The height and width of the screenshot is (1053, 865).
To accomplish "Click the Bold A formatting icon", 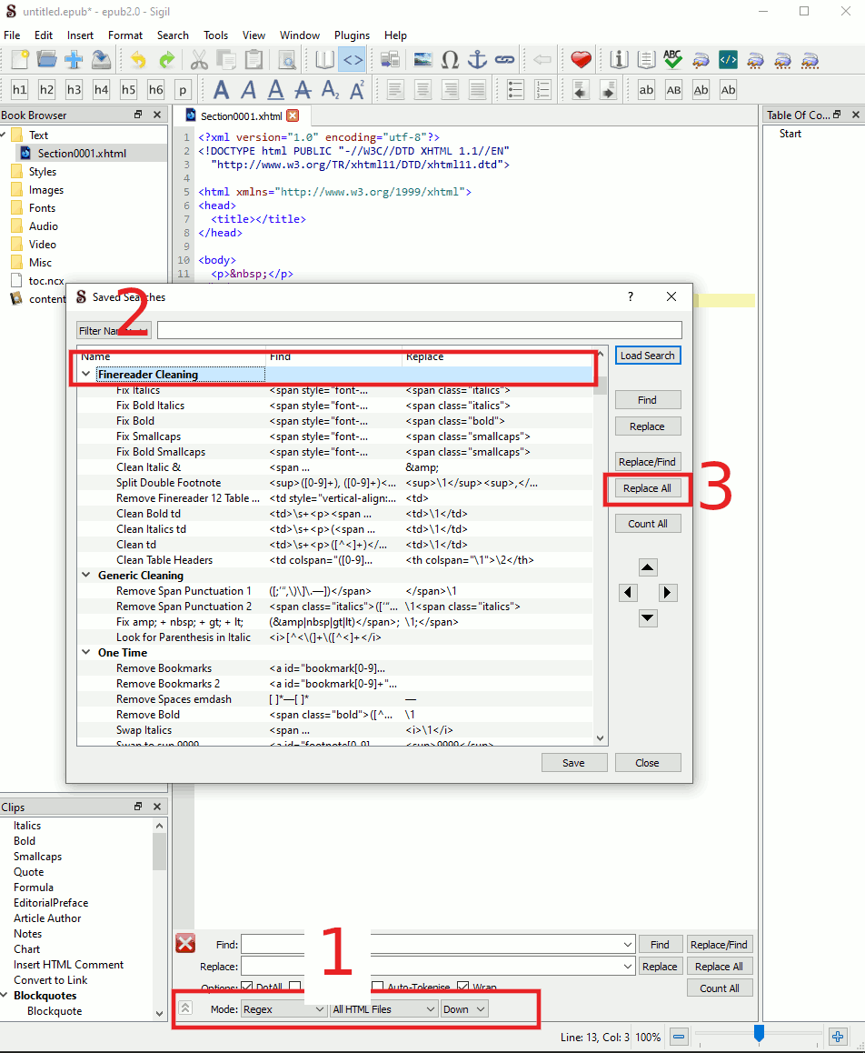I will click(x=221, y=90).
